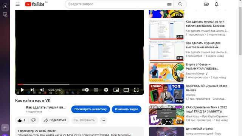Screen dimensions: 242x136
Task: Open Как зделать Журнал для выстовление итоговых video
Action: pos(203,45)
